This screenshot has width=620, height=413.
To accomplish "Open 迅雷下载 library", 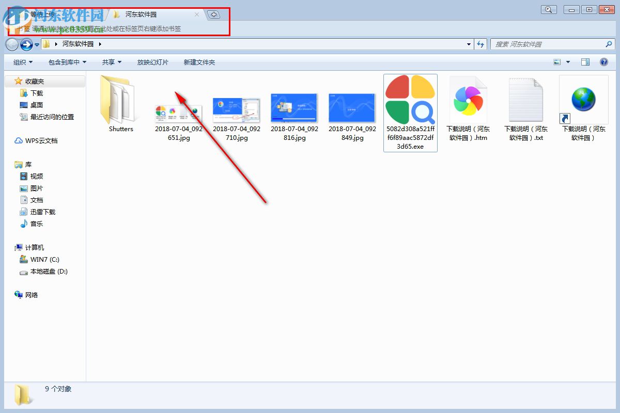I will click(x=38, y=212).
